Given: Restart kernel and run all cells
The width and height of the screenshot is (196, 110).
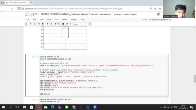Looking at the screenshot, I should pos(70,24).
